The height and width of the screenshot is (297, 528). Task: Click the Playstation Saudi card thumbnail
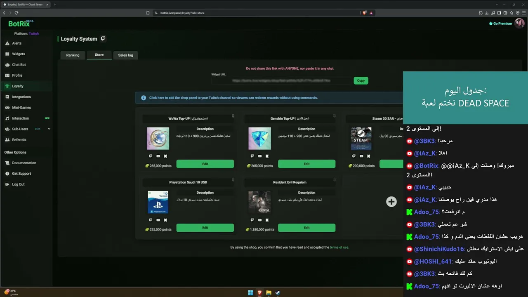coord(158,202)
